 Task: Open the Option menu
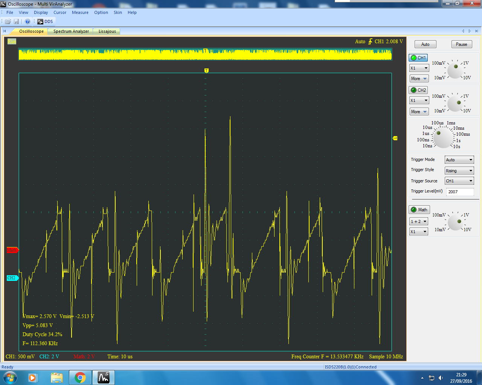click(x=101, y=12)
